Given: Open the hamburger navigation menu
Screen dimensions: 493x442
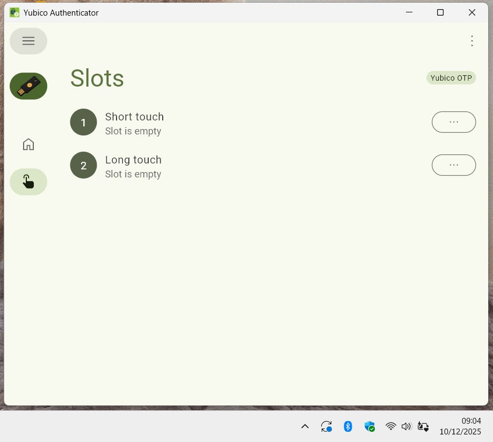Looking at the screenshot, I should (x=28, y=41).
